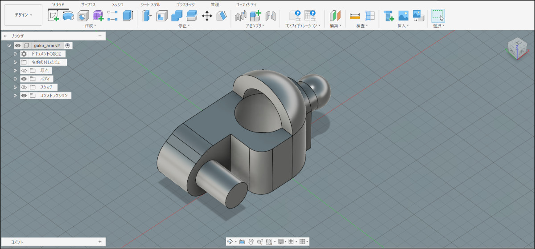Click the Create Sketch icon
The height and width of the screenshot is (249, 535).
point(53,16)
